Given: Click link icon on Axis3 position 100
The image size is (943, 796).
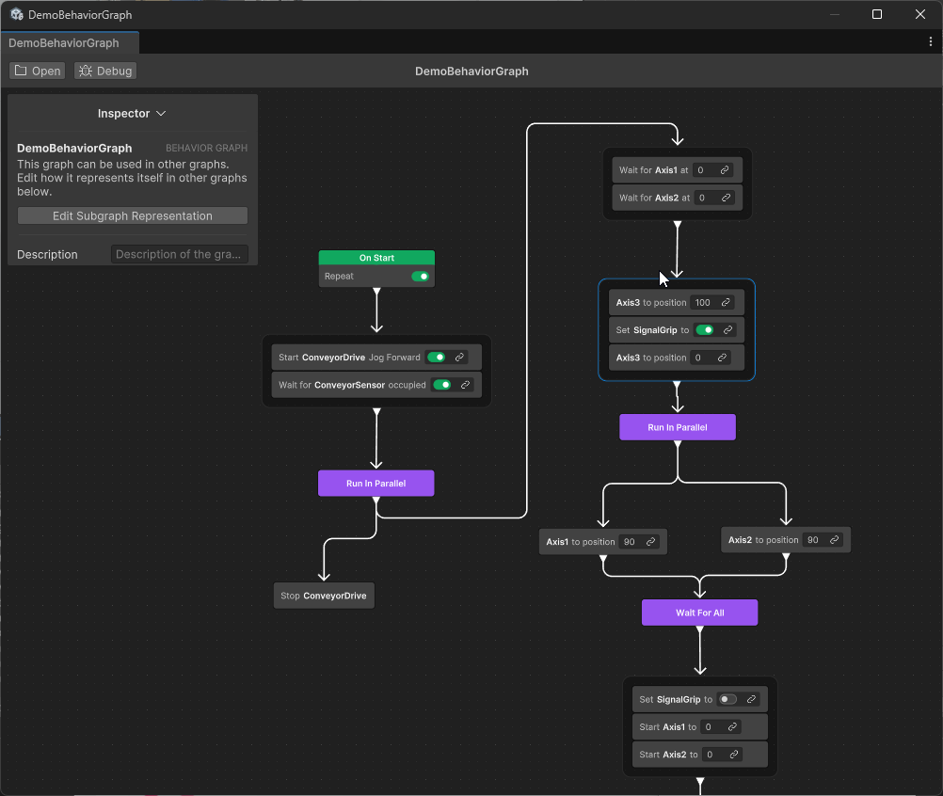Looking at the screenshot, I should 726,303.
